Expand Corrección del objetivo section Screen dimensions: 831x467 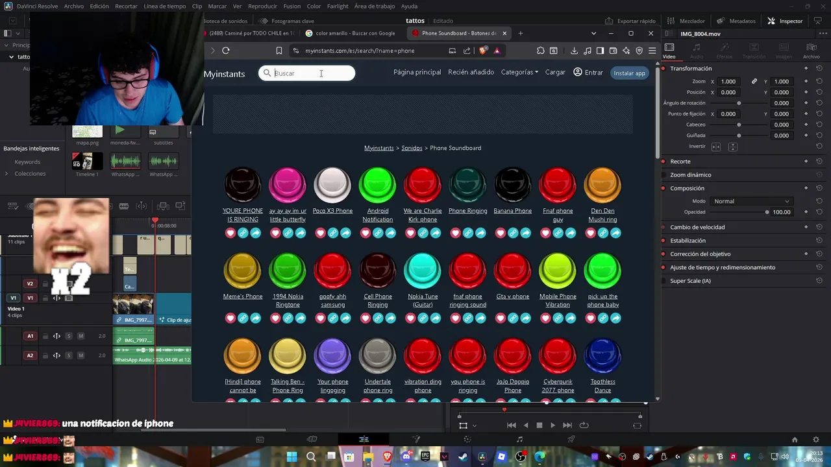point(700,254)
